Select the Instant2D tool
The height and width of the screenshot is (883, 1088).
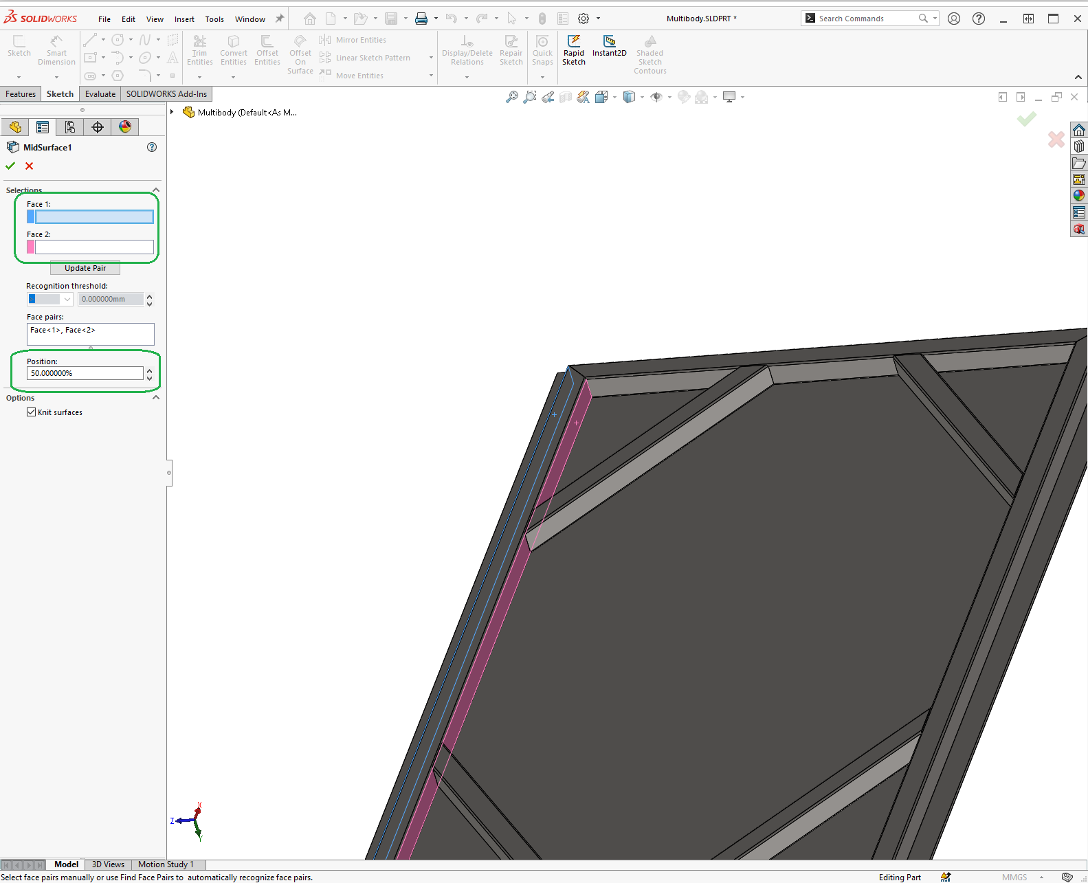pos(609,42)
